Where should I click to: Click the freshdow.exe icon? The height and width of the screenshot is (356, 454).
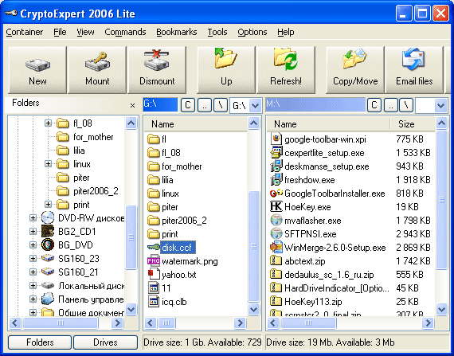click(x=276, y=180)
